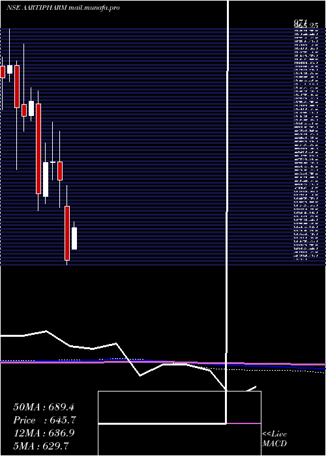Click the 5MA : 629.7 value

pyautogui.click(x=41, y=446)
